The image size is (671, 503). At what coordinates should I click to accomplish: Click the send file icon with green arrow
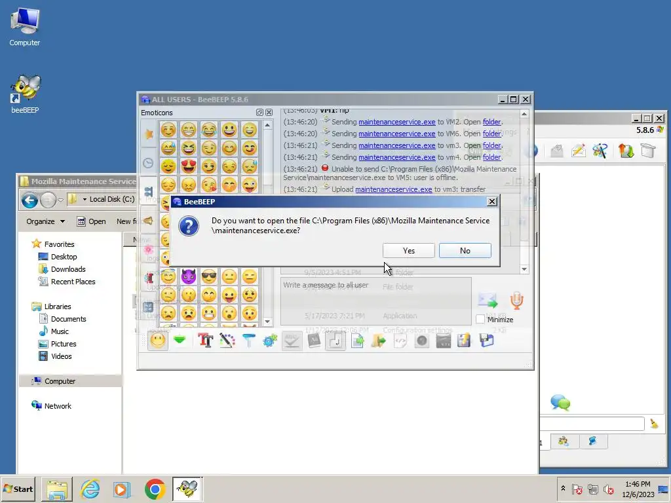[357, 341]
